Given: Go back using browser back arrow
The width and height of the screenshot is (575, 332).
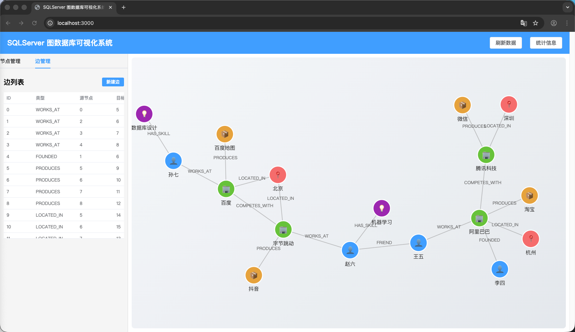Looking at the screenshot, I should click(8, 23).
